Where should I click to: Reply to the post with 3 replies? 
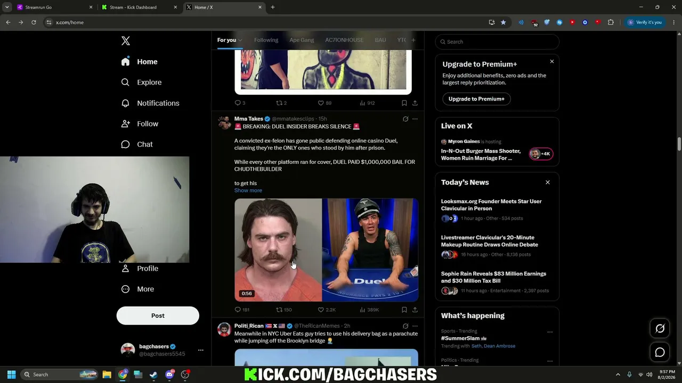(x=240, y=103)
